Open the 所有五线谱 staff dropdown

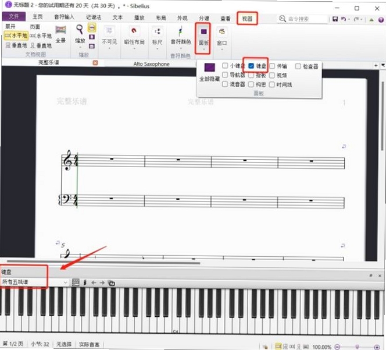click(x=34, y=282)
